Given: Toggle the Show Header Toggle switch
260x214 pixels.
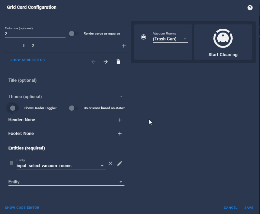Looking at the screenshot, I should coord(13,108).
